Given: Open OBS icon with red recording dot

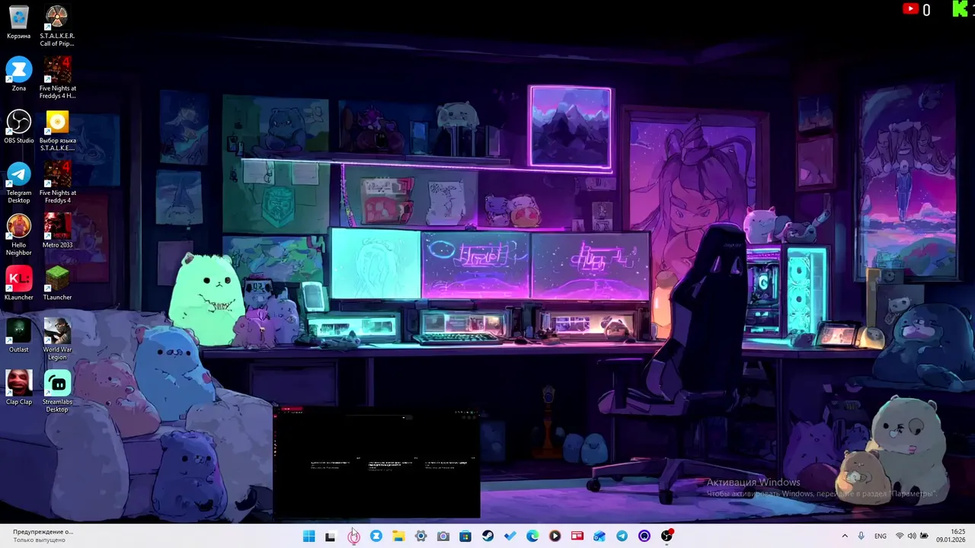Looking at the screenshot, I should point(667,536).
